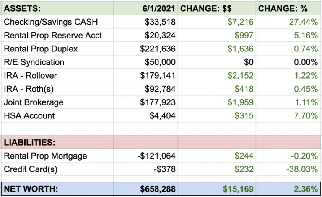Click the LIABILITIES section header
Screen dimensions: 322x197
point(29,143)
